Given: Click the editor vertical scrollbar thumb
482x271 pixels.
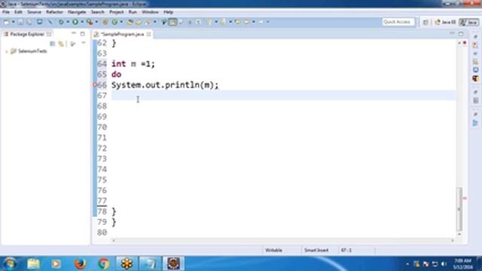Looking at the screenshot, I should pos(459,209).
